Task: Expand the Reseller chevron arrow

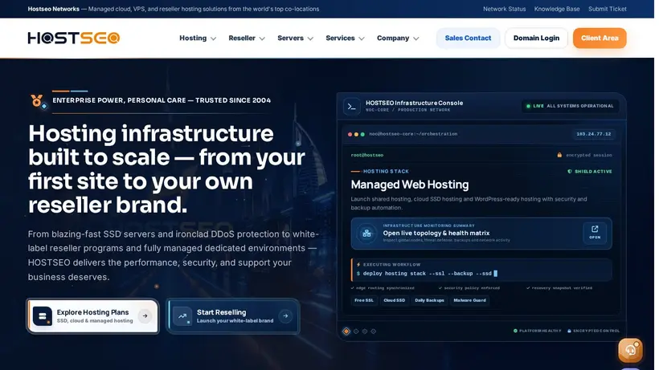Action: pyautogui.click(x=262, y=39)
